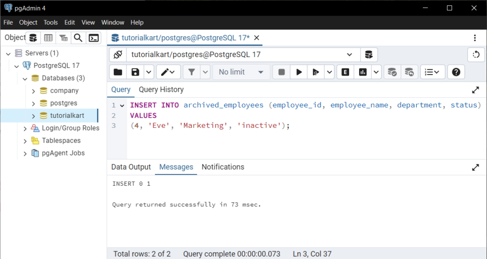Collapse the PostgreSQL 17 node
Screen dimensions: 487x259
(17, 66)
